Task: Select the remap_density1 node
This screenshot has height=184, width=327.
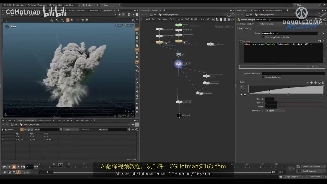Action: tap(210, 44)
